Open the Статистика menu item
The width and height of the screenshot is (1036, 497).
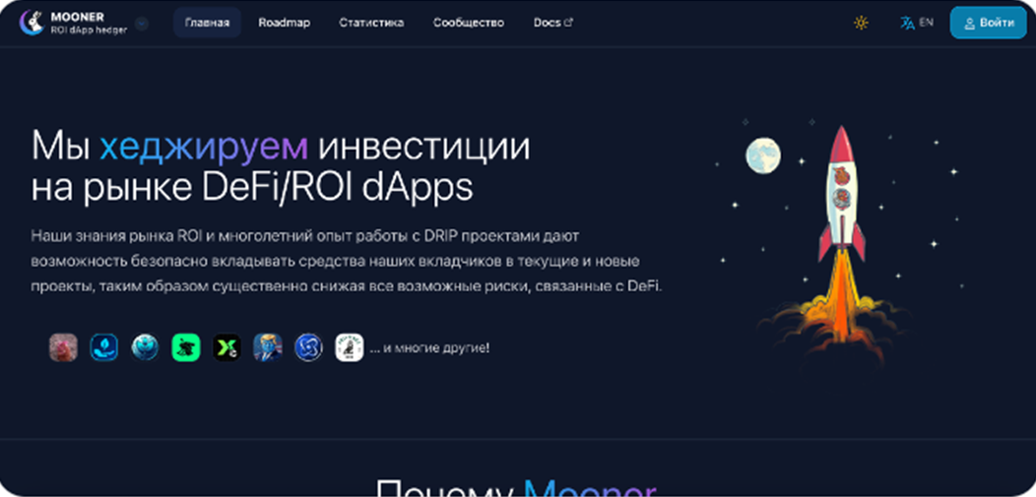[371, 23]
